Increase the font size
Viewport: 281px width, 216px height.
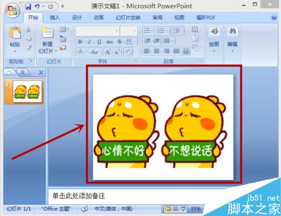tap(108, 52)
